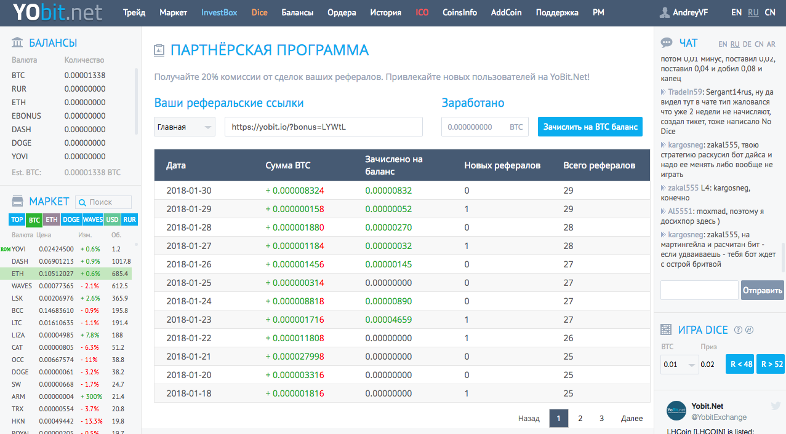Click Назад to go to previous page

click(x=529, y=419)
